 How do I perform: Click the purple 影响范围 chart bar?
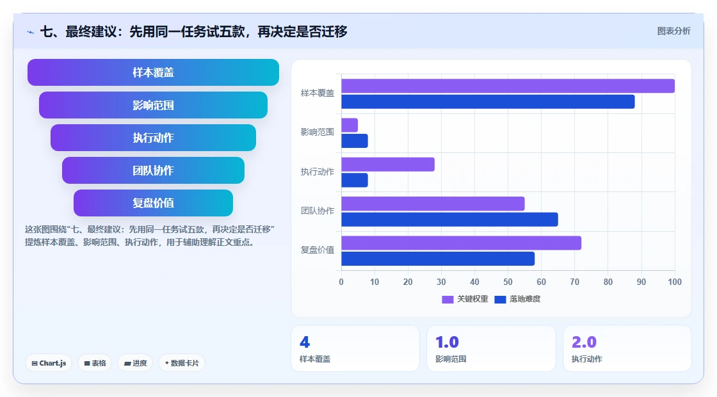pos(350,126)
